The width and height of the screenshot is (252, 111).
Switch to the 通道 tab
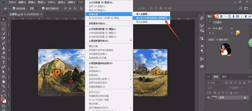click(x=224, y=77)
